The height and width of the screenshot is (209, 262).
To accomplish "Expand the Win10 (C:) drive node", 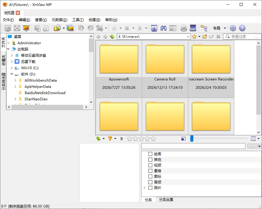I will [12, 68].
